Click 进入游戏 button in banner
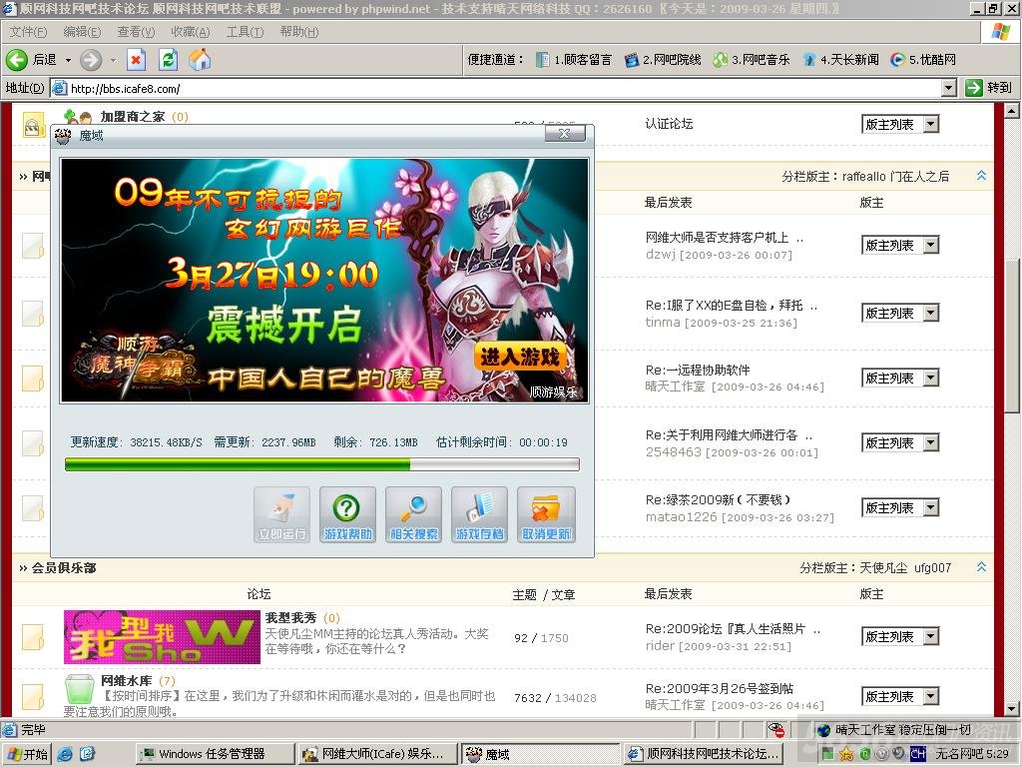Screen dimensions: 1022x767 coord(519,358)
